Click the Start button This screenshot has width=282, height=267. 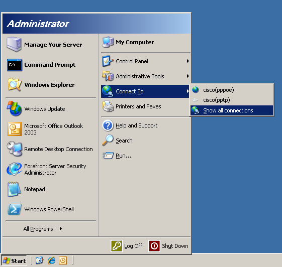14,260
